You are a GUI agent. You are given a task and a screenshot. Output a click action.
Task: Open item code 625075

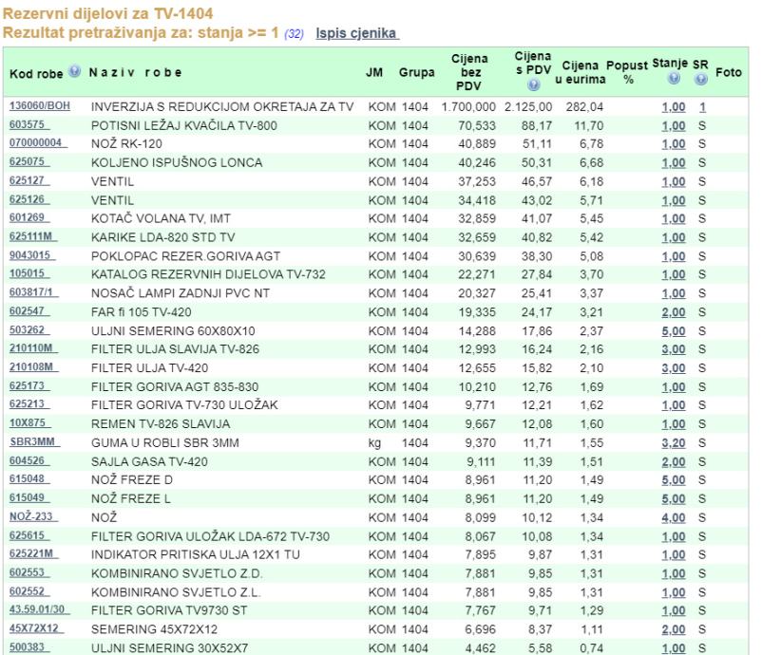29,161
